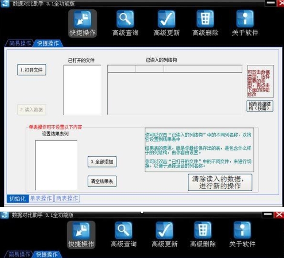This screenshot has width=284, height=258.
Task: Click the 3.全部添加 button
Action: click(x=102, y=162)
